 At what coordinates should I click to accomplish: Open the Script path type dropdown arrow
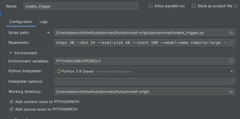point(48,33)
